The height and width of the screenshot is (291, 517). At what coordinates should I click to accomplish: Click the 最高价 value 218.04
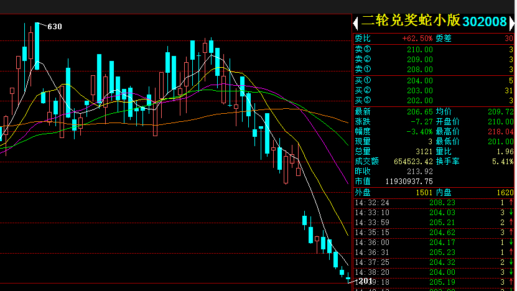point(501,132)
